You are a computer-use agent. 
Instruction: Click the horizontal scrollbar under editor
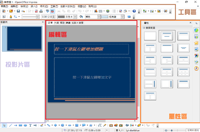[x=91, y=121]
